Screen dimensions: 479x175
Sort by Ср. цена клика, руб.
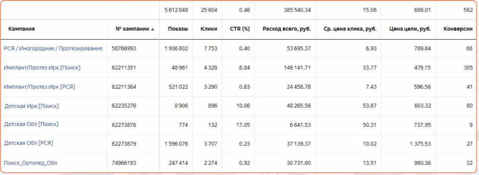pos(350,29)
